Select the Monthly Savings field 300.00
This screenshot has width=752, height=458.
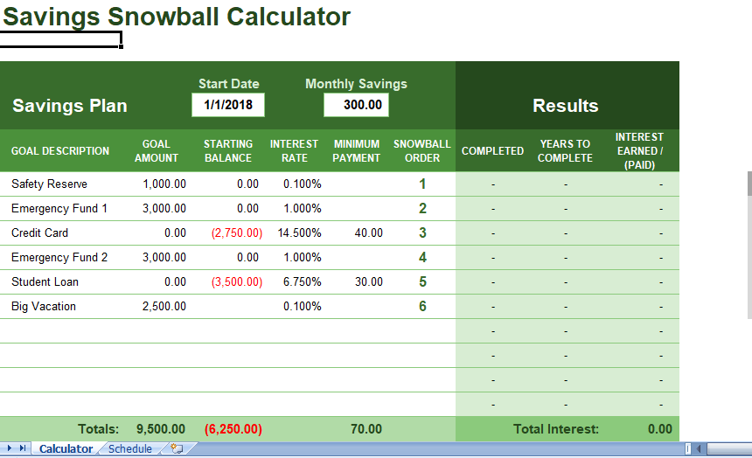click(x=357, y=105)
